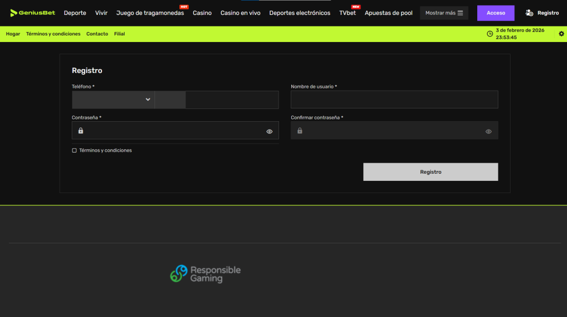
Task: Open the Contacto link in green bar
Action: point(97,34)
